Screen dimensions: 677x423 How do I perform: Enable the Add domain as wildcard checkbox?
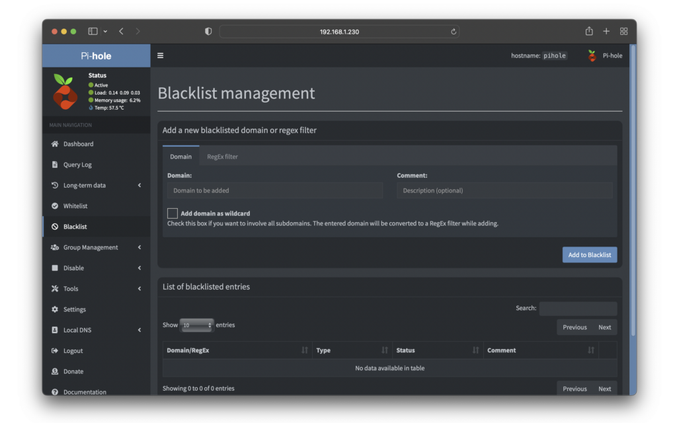click(173, 213)
